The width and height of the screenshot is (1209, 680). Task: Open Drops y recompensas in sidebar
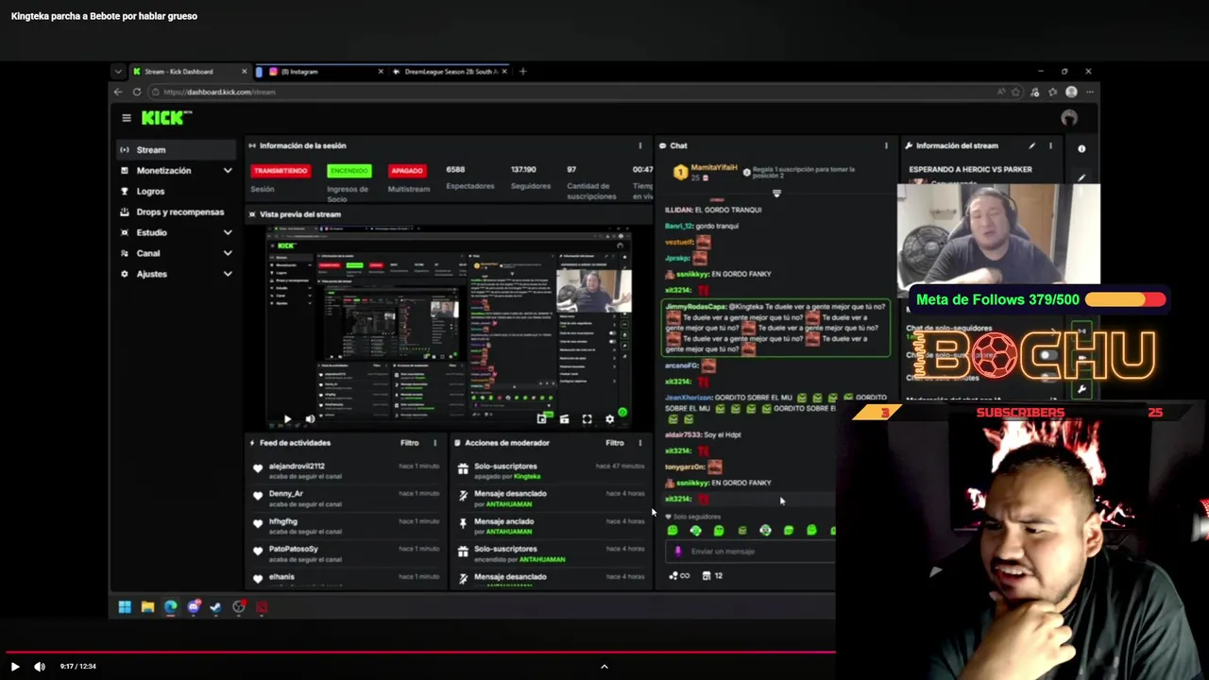(176, 212)
